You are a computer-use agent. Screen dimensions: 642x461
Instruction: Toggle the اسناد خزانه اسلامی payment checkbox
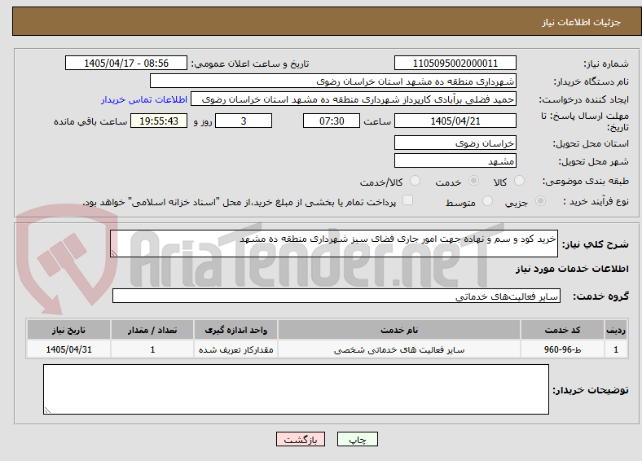[x=407, y=200]
